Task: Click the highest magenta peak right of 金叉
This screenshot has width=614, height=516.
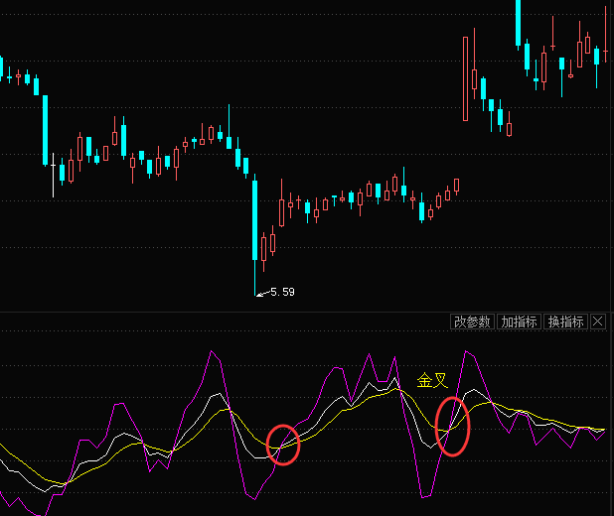Action: (467, 351)
